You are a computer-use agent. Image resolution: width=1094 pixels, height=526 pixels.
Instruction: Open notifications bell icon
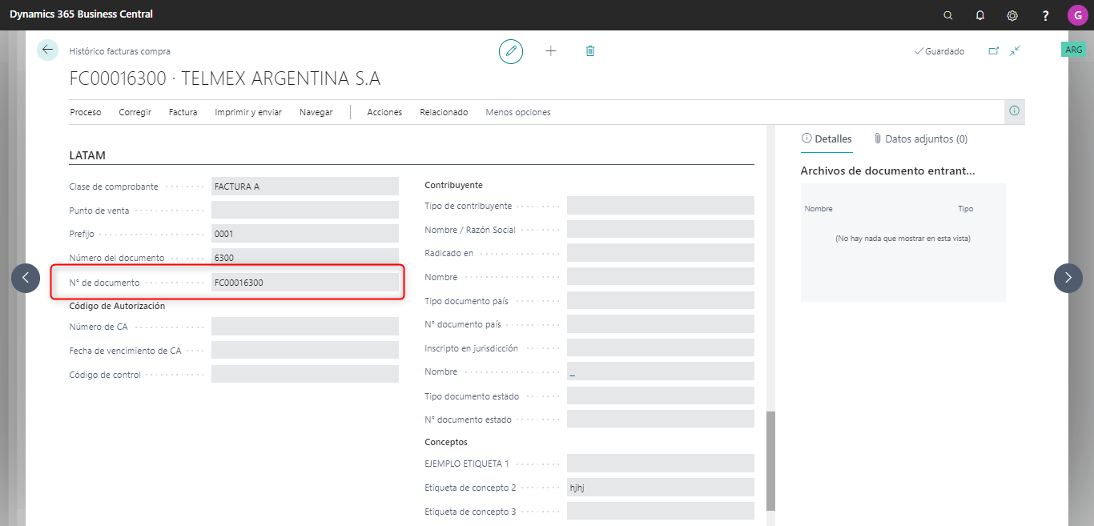(x=980, y=15)
